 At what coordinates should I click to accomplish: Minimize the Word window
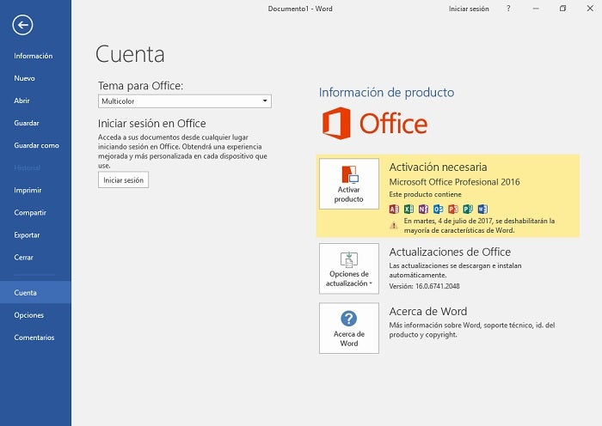(536, 9)
